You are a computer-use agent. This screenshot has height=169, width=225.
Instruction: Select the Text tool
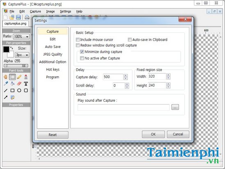click(x=26, y=84)
